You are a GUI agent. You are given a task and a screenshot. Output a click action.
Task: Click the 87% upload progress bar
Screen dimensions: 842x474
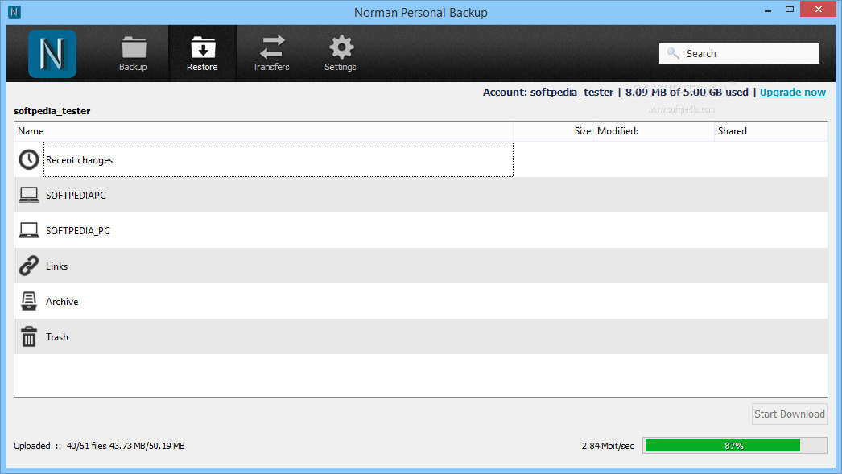[735, 446]
